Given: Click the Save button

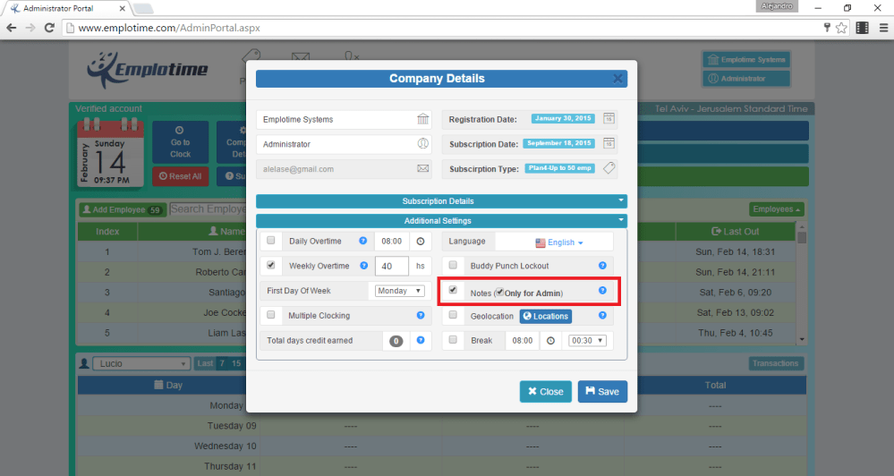Looking at the screenshot, I should click(602, 392).
